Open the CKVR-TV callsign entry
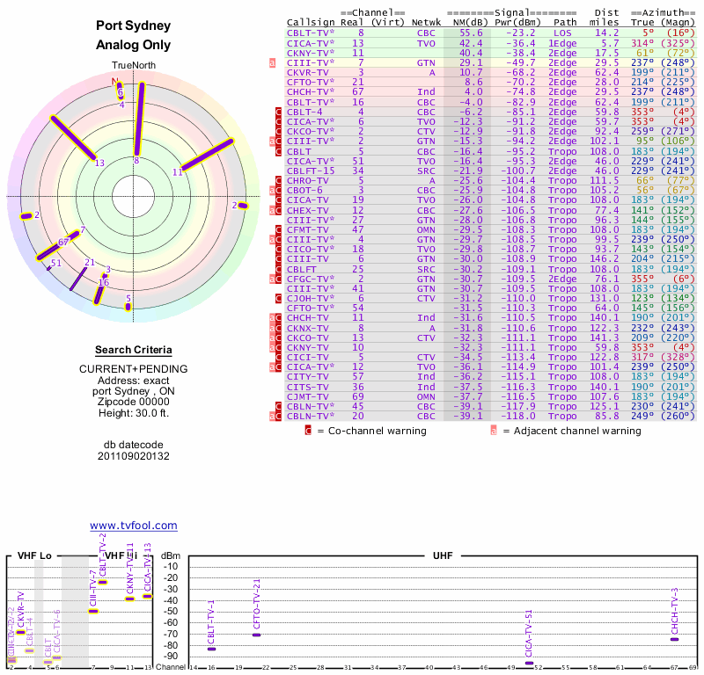 pyautogui.click(x=308, y=73)
